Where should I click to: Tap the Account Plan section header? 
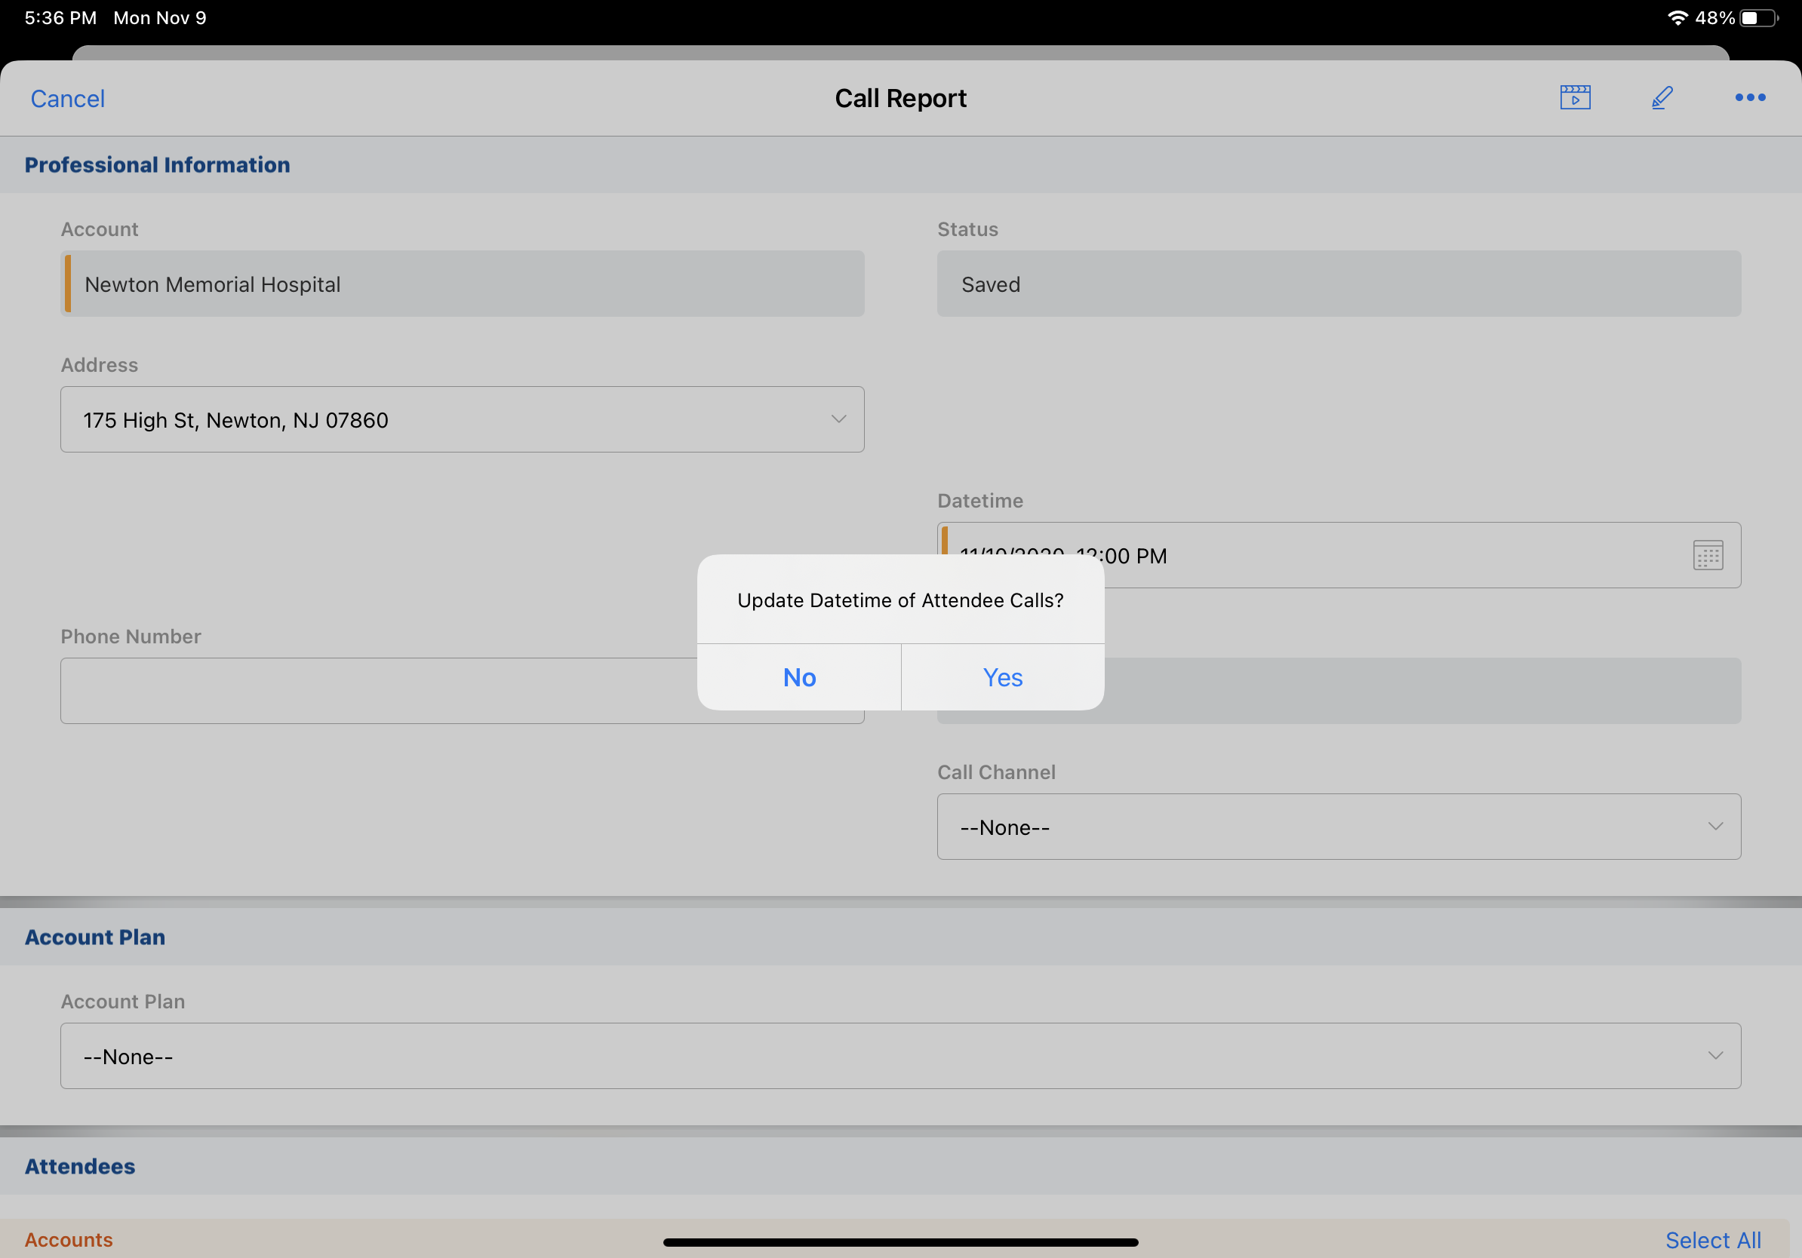(x=95, y=937)
